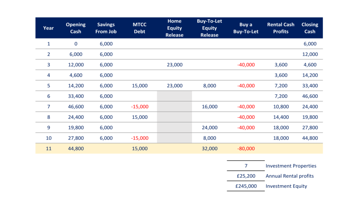Image resolution: width=364 pixels, height=204 pixels.
Task: Select Year 4 closing cash 14,200
Action: [x=310, y=75]
